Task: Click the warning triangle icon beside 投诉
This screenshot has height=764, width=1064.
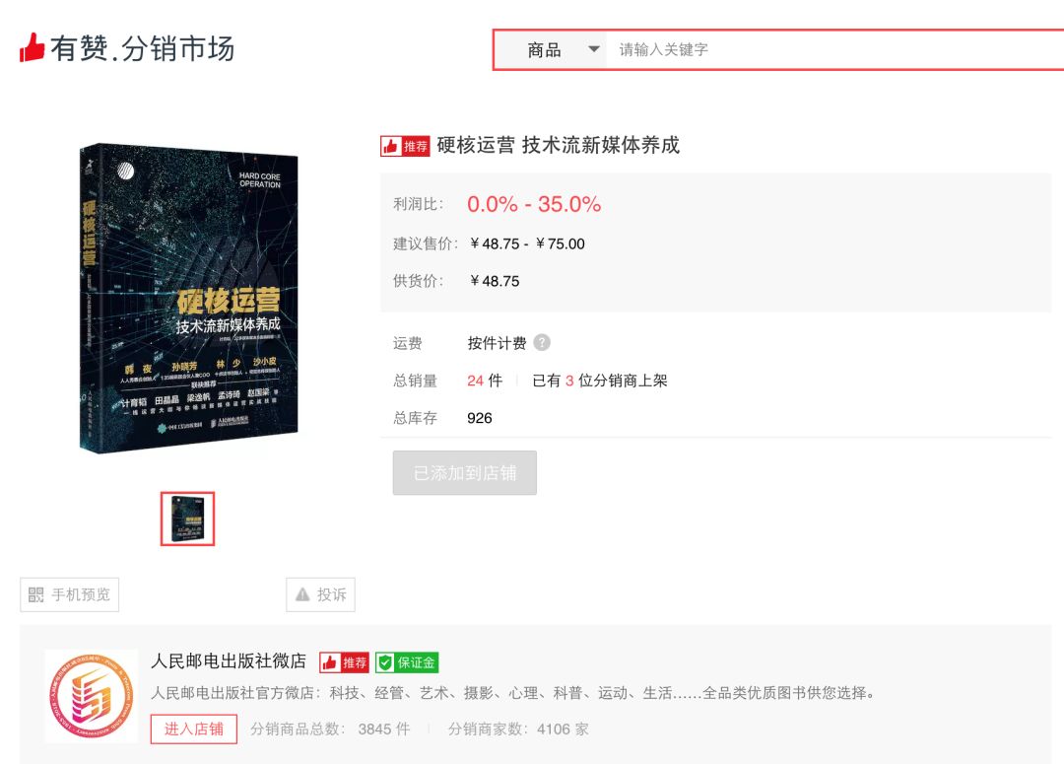Action: 300,594
